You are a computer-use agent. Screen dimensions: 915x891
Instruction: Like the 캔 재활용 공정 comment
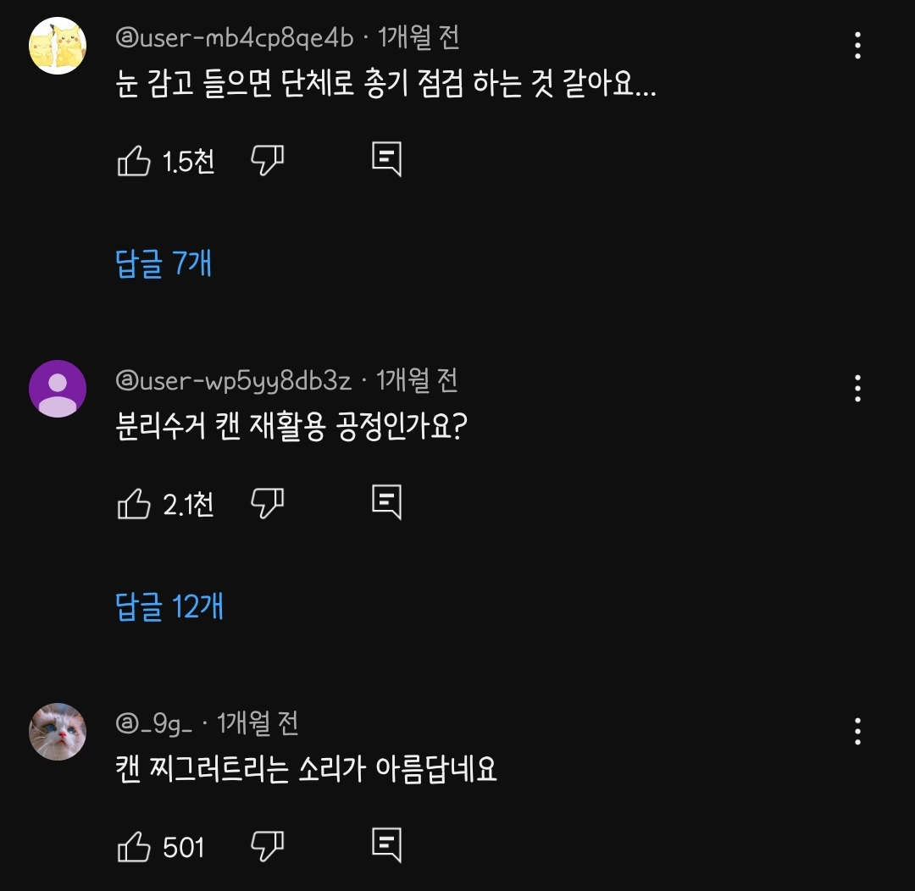(134, 503)
